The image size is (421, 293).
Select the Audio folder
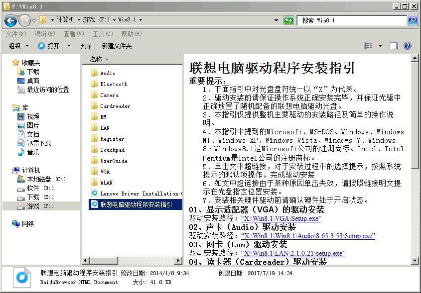tap(103, 73)
